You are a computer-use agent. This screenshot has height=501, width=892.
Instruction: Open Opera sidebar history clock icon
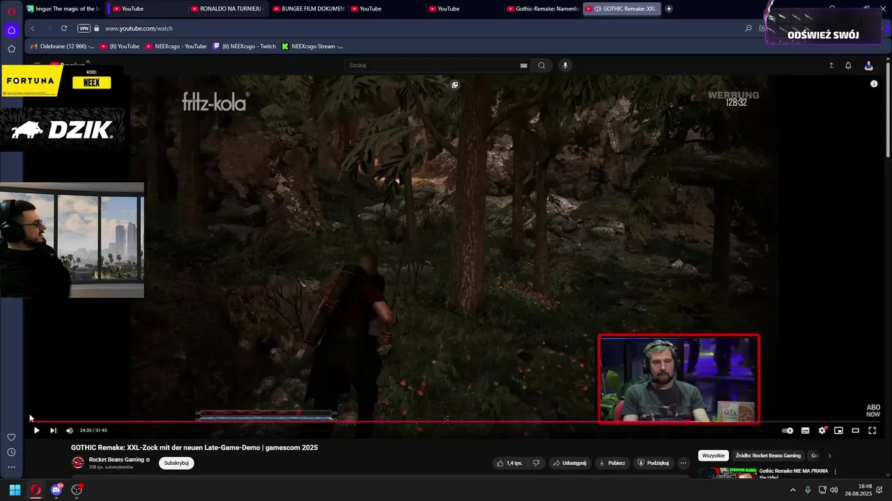(x=11, y=452)
